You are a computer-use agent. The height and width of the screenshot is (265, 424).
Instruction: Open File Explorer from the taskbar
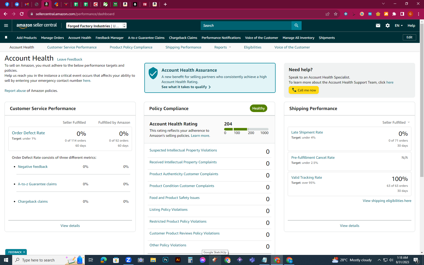coord(153,260)
